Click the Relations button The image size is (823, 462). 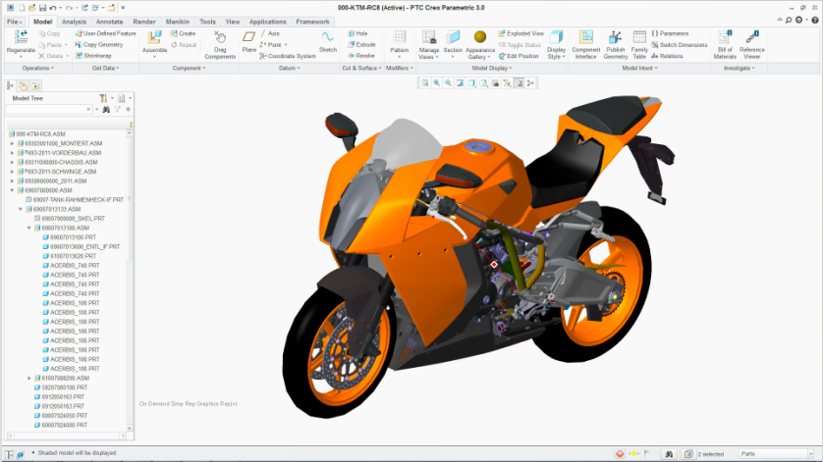coord(667,56)
